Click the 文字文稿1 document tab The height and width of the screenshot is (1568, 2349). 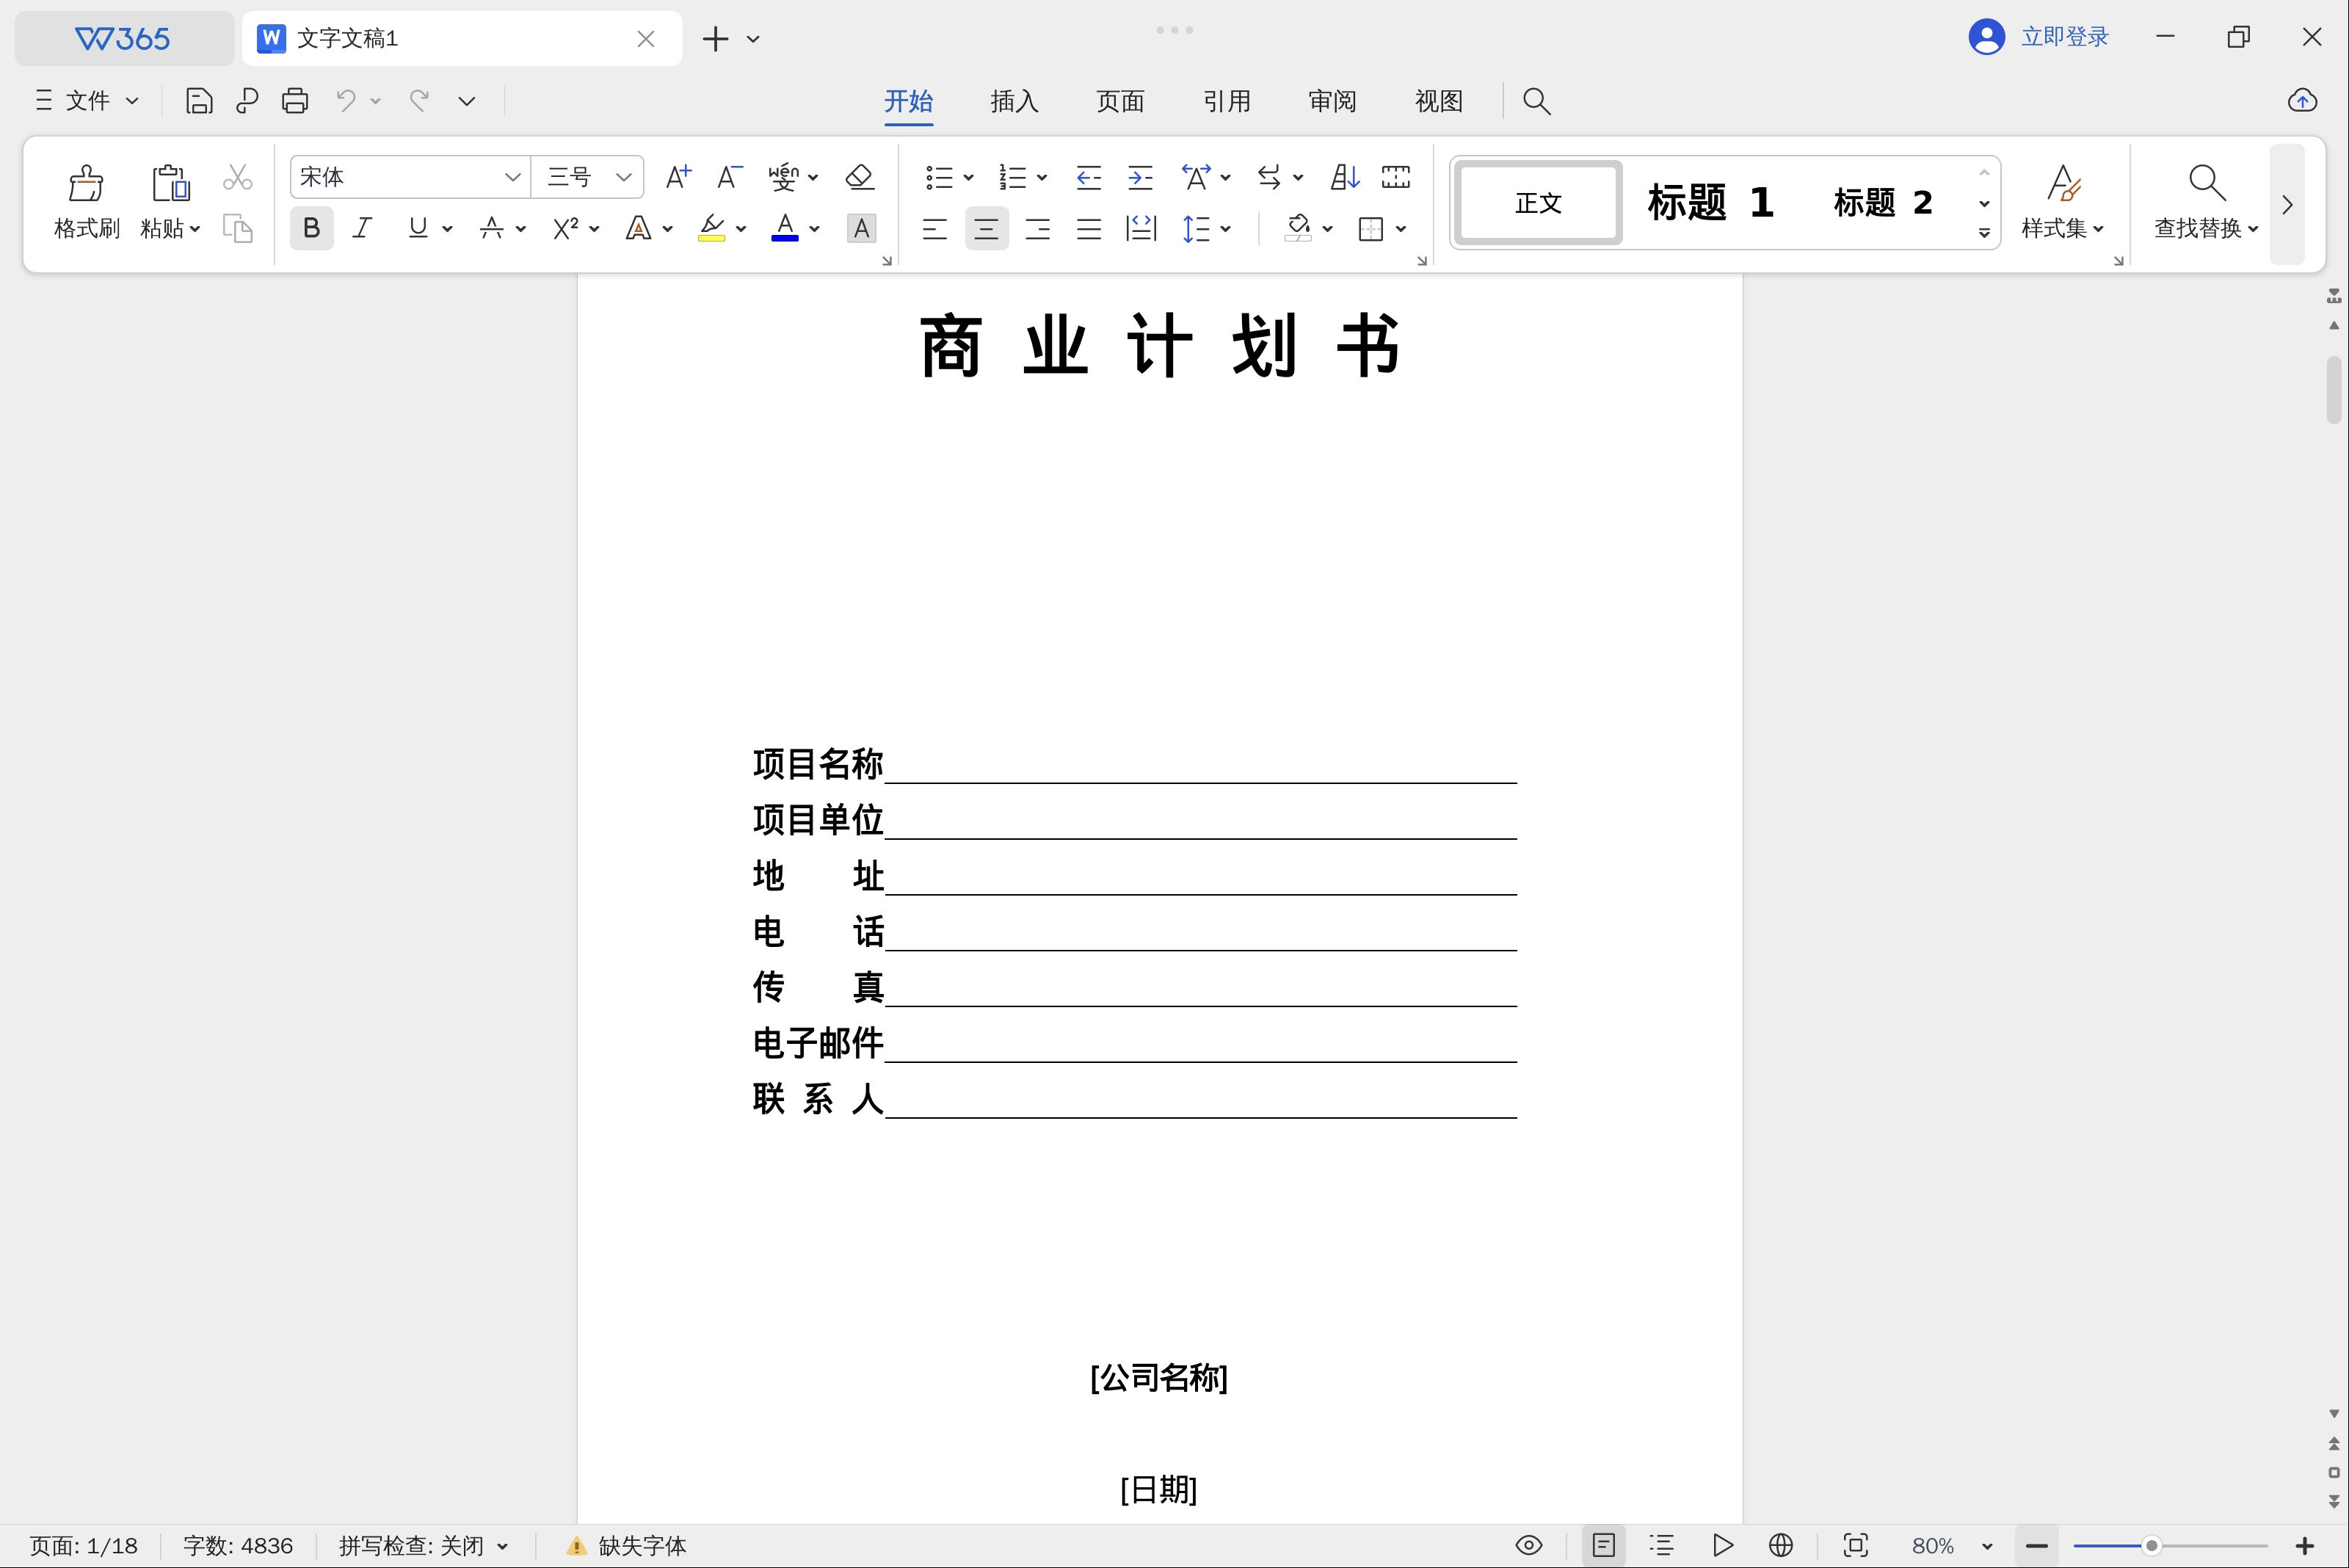click(462, 39)
